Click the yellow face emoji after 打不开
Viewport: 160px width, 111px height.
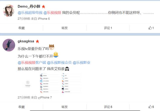pyautogui.click(x=56, y=55)
